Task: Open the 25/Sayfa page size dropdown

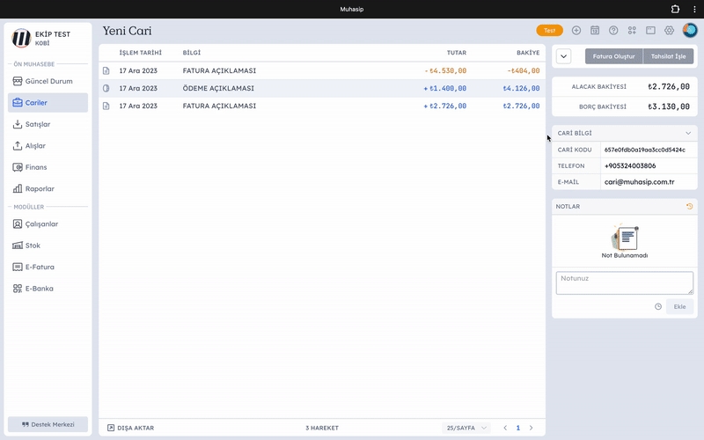Action: pyautogui.click(x=466, y=428)
